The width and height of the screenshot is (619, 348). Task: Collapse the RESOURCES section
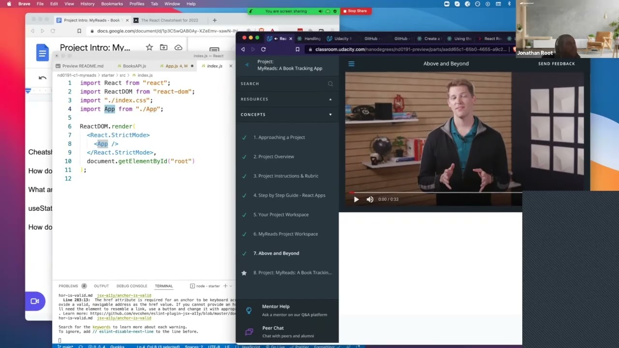330,99
